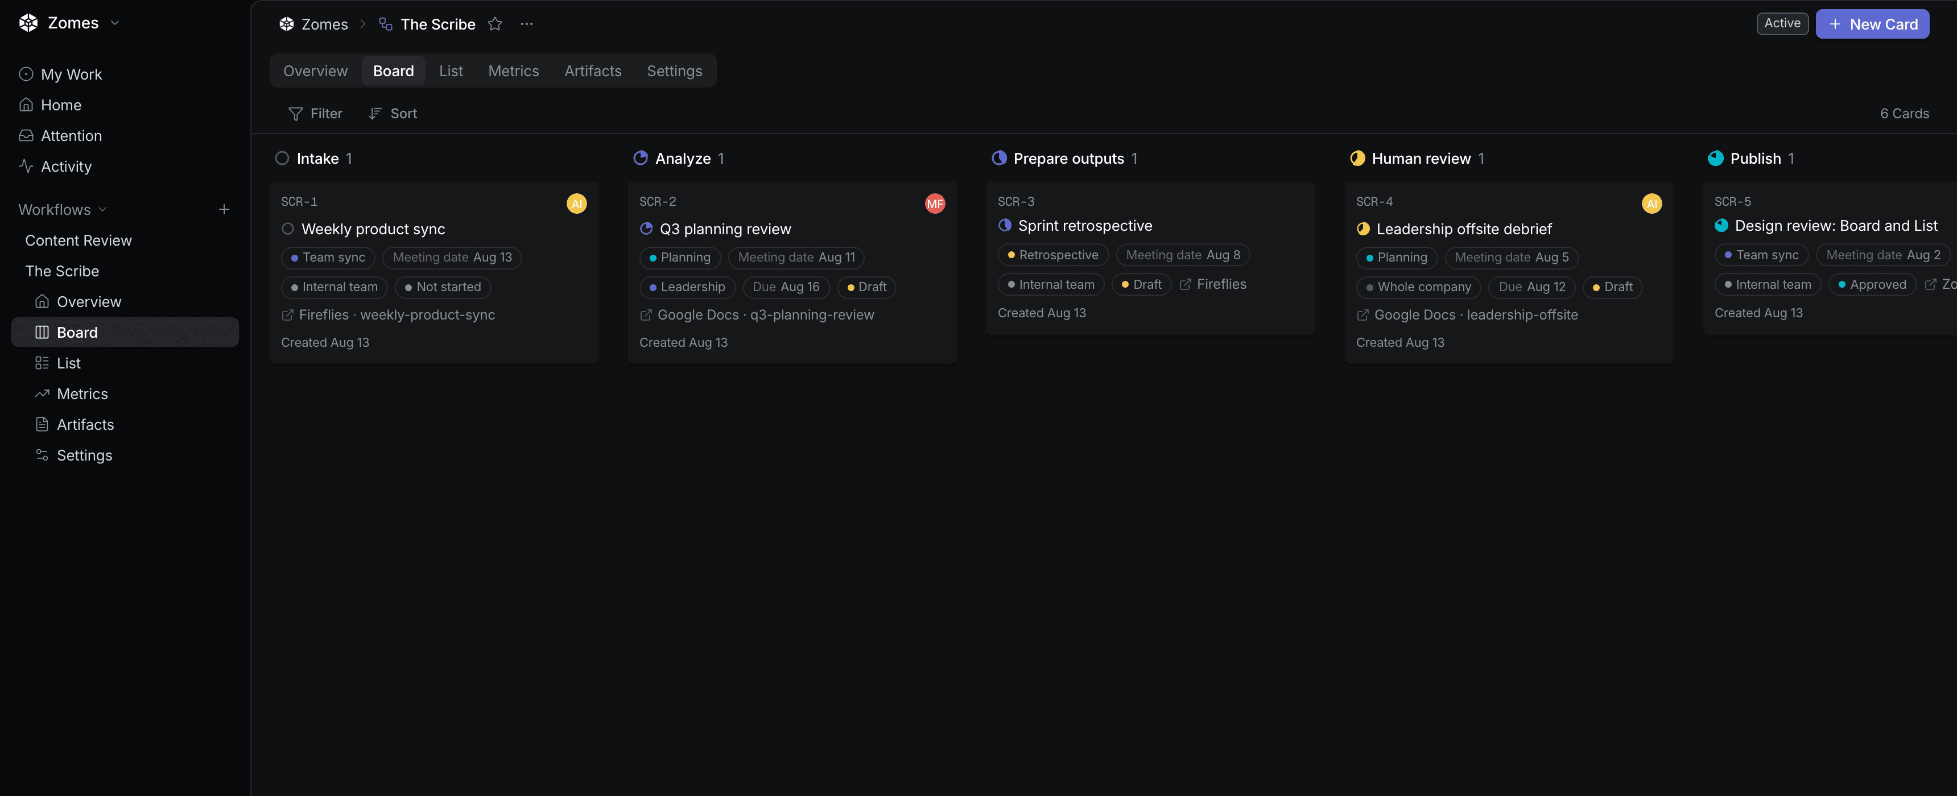Viewport: 1957px width, 796px height.
Task: Toggle status icon of Design review card
Action: (x=1721, y=226)
